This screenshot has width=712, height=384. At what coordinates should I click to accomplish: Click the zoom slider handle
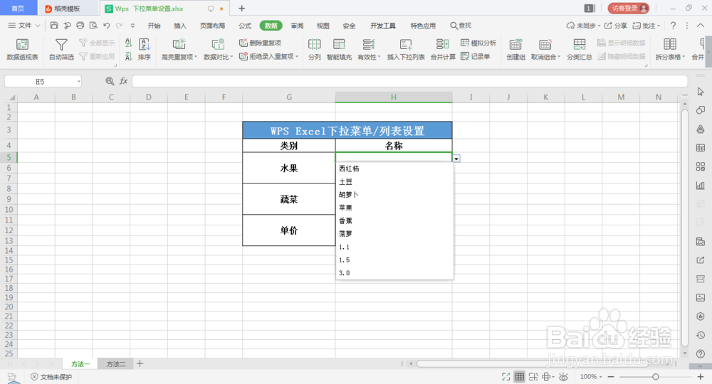point(655,377)
